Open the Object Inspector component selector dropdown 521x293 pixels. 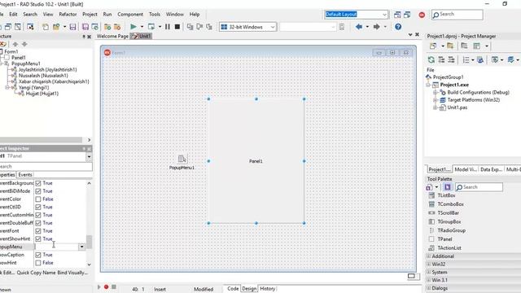coord(89,156)
